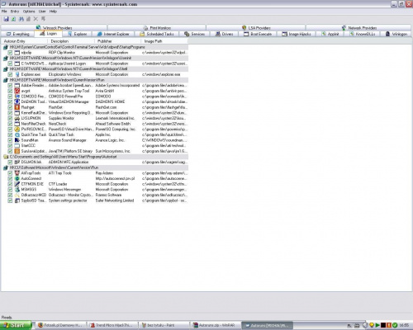Click the PWRISOVM entry yellow icon

[x=17, y=130]
